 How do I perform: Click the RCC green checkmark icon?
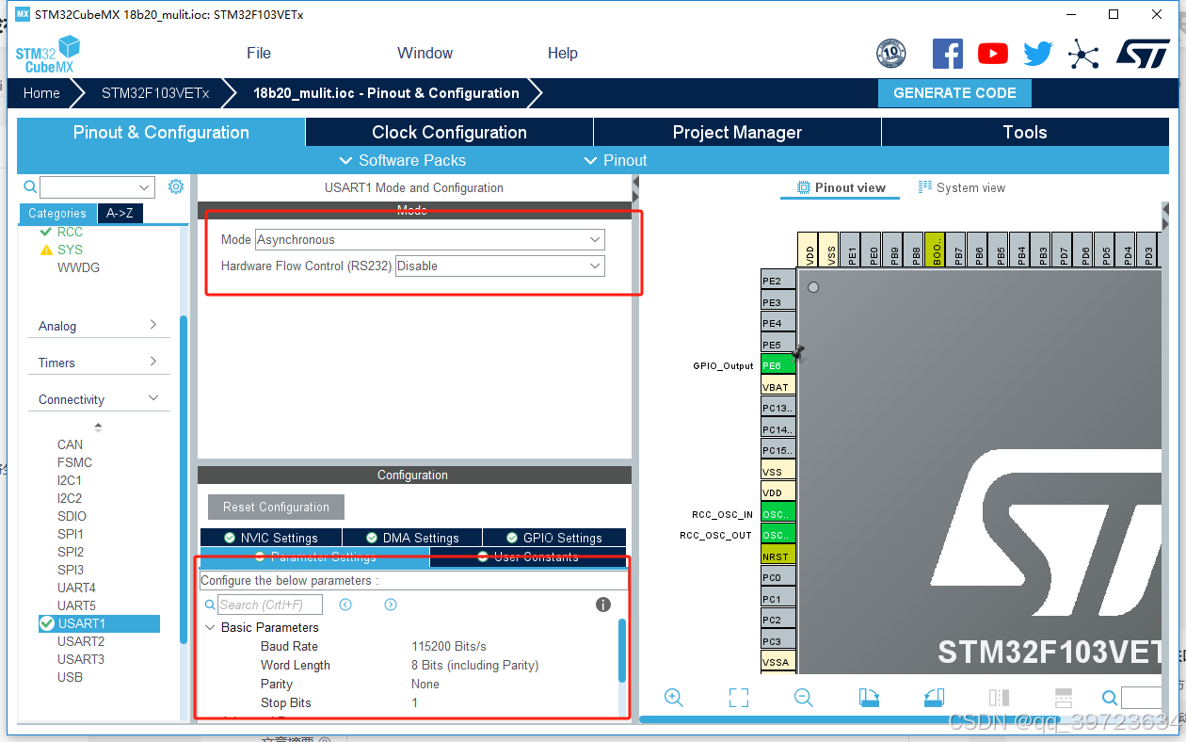(x=46, y=232)
